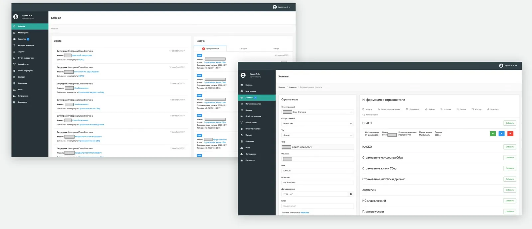Click Добавить button for Платные услуги
The height and width of the screenshot is (229, 532).
coord(510,211)
